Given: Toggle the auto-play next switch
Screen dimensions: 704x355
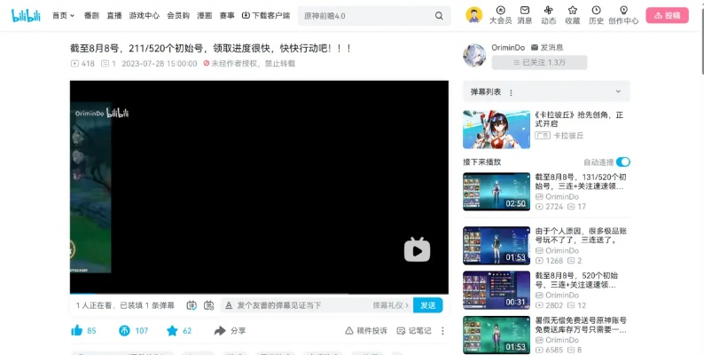Looking at the screenshot, I should click(623, 162).
